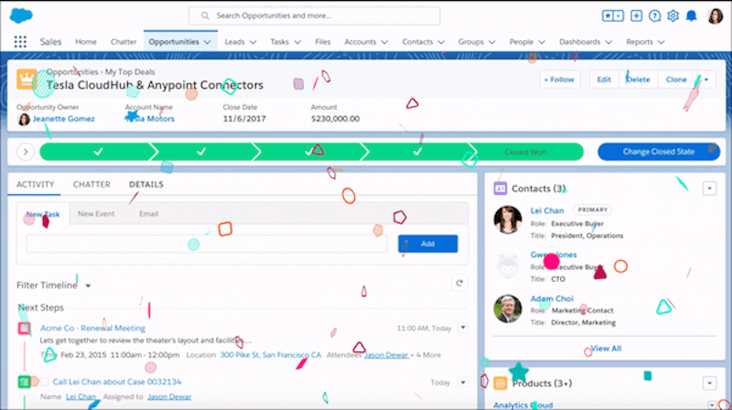Viewport: 732px width, 410px height.
Task: Open the Setup gear icon
Action: (673, 16)
